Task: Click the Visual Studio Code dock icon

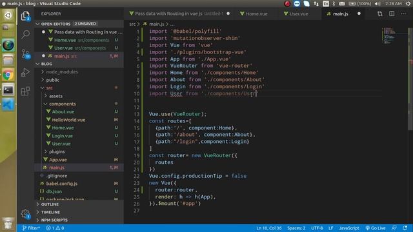Action: (x=8, y=105)
